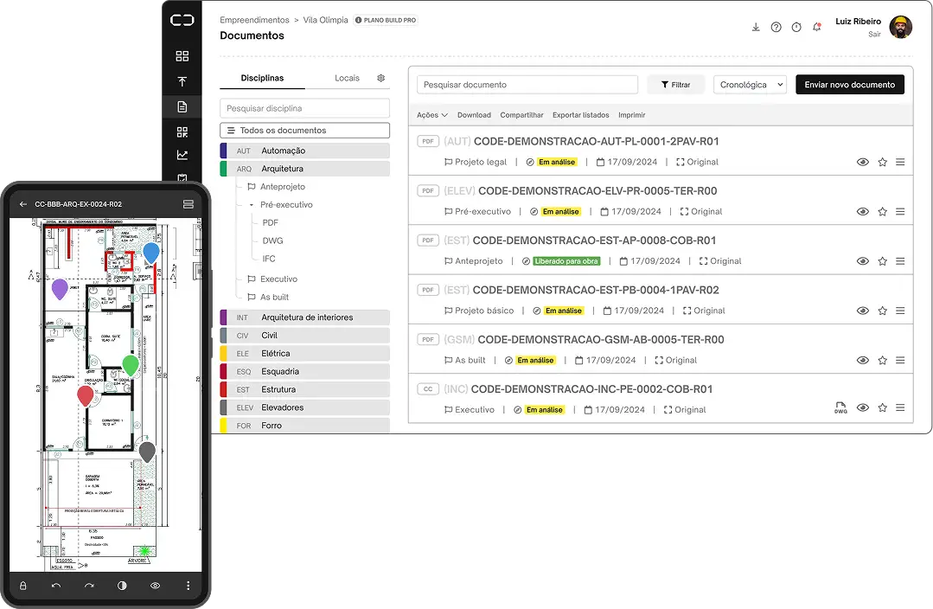Star the ELV-PR-0005-TER-R00 document as favorite

pyautogui.click(x=882, y=212)
